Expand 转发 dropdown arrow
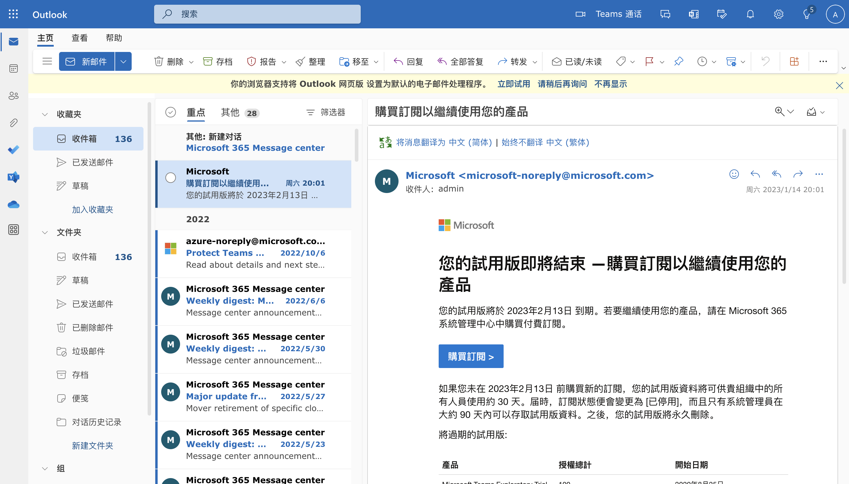Viewport: 849px width, 484px height. 535,62
